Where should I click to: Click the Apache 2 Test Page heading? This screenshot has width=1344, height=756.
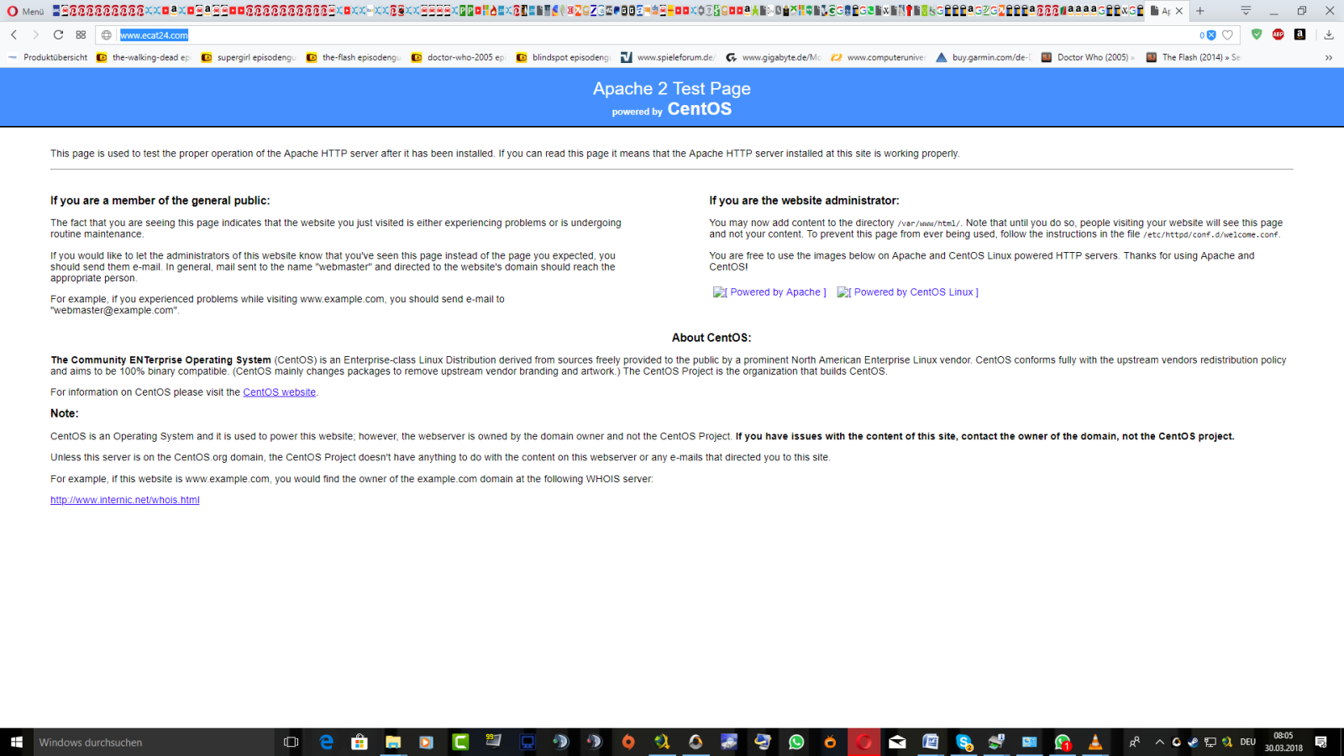pos(672,88)
